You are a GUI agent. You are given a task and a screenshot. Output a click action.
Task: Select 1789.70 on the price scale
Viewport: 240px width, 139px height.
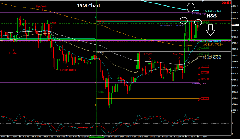click(x=235, y=12)
